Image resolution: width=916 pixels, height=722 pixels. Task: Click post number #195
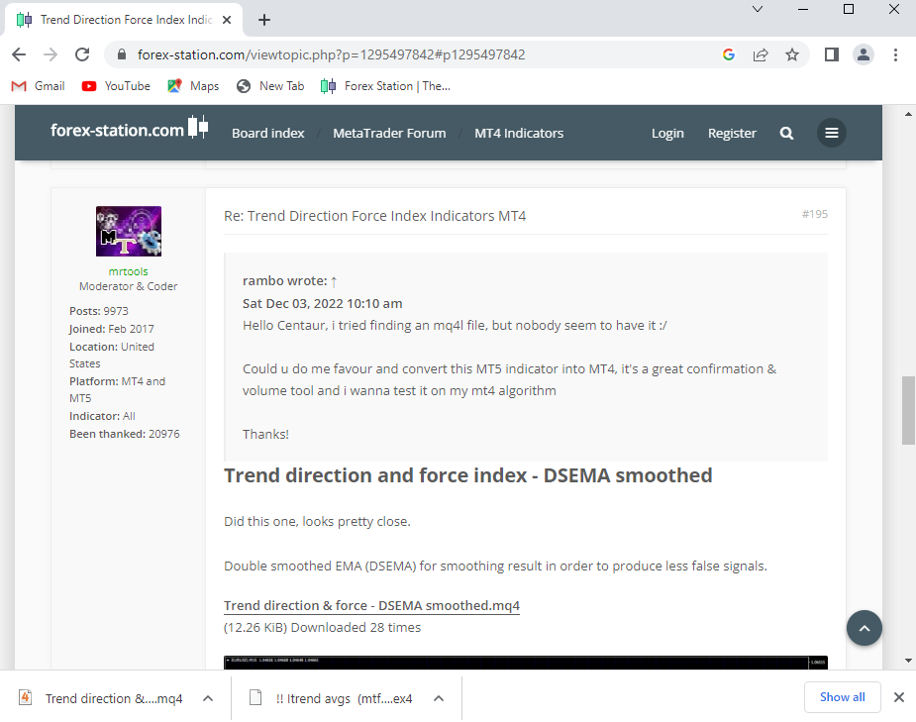point(814,214)
